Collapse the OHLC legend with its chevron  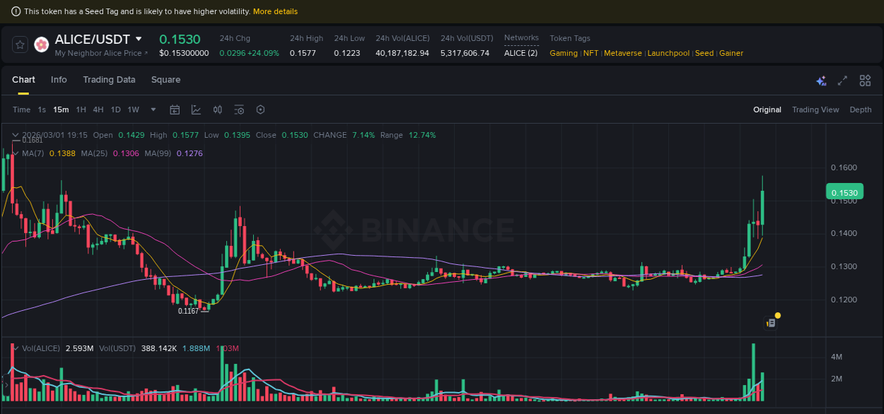point(16,134)
